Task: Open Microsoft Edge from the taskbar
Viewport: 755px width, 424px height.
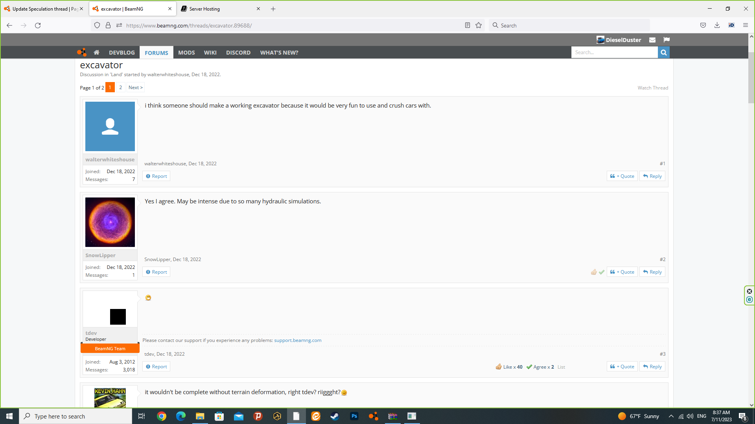Action: coord(181,416)
